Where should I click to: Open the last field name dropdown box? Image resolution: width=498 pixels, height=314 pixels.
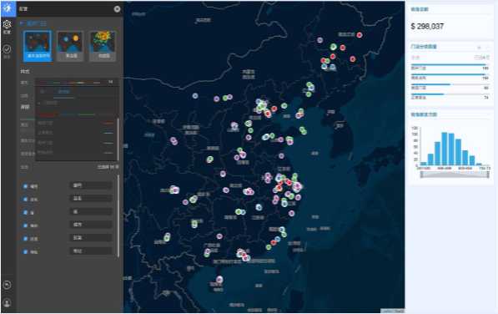pos(91,251)
